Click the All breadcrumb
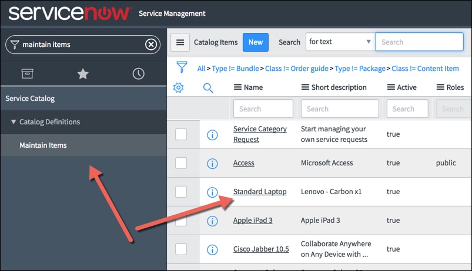 pos(202,69)
